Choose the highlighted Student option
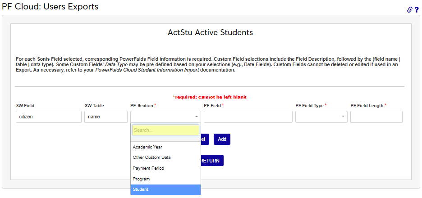422x198 pixels. pyautogui.click(x=140, y=189)
